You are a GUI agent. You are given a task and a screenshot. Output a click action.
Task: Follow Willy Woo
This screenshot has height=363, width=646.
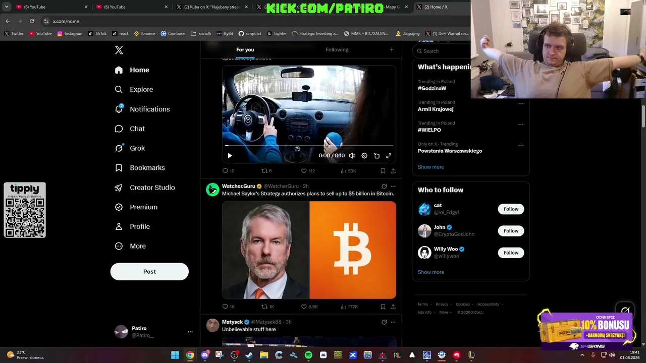511,253
